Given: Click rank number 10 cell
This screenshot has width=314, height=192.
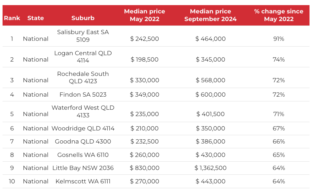Looking at the screenshot, I should (x=12, y=181).
